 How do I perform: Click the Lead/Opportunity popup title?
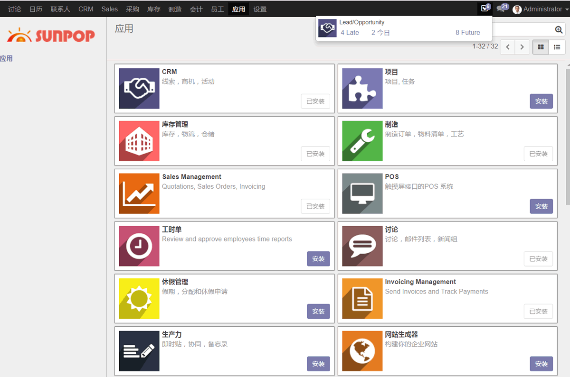362,22
